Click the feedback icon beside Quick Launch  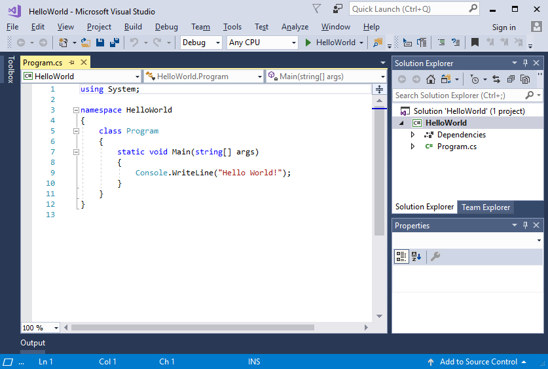[x=338, y=9]
